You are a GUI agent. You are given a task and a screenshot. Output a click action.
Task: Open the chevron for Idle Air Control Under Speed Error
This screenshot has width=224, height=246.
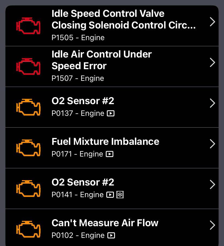pyautogui.click(x=212, y=62)
